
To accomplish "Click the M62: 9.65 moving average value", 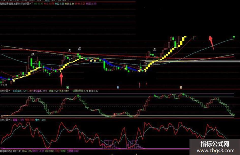I will point(60,4).
